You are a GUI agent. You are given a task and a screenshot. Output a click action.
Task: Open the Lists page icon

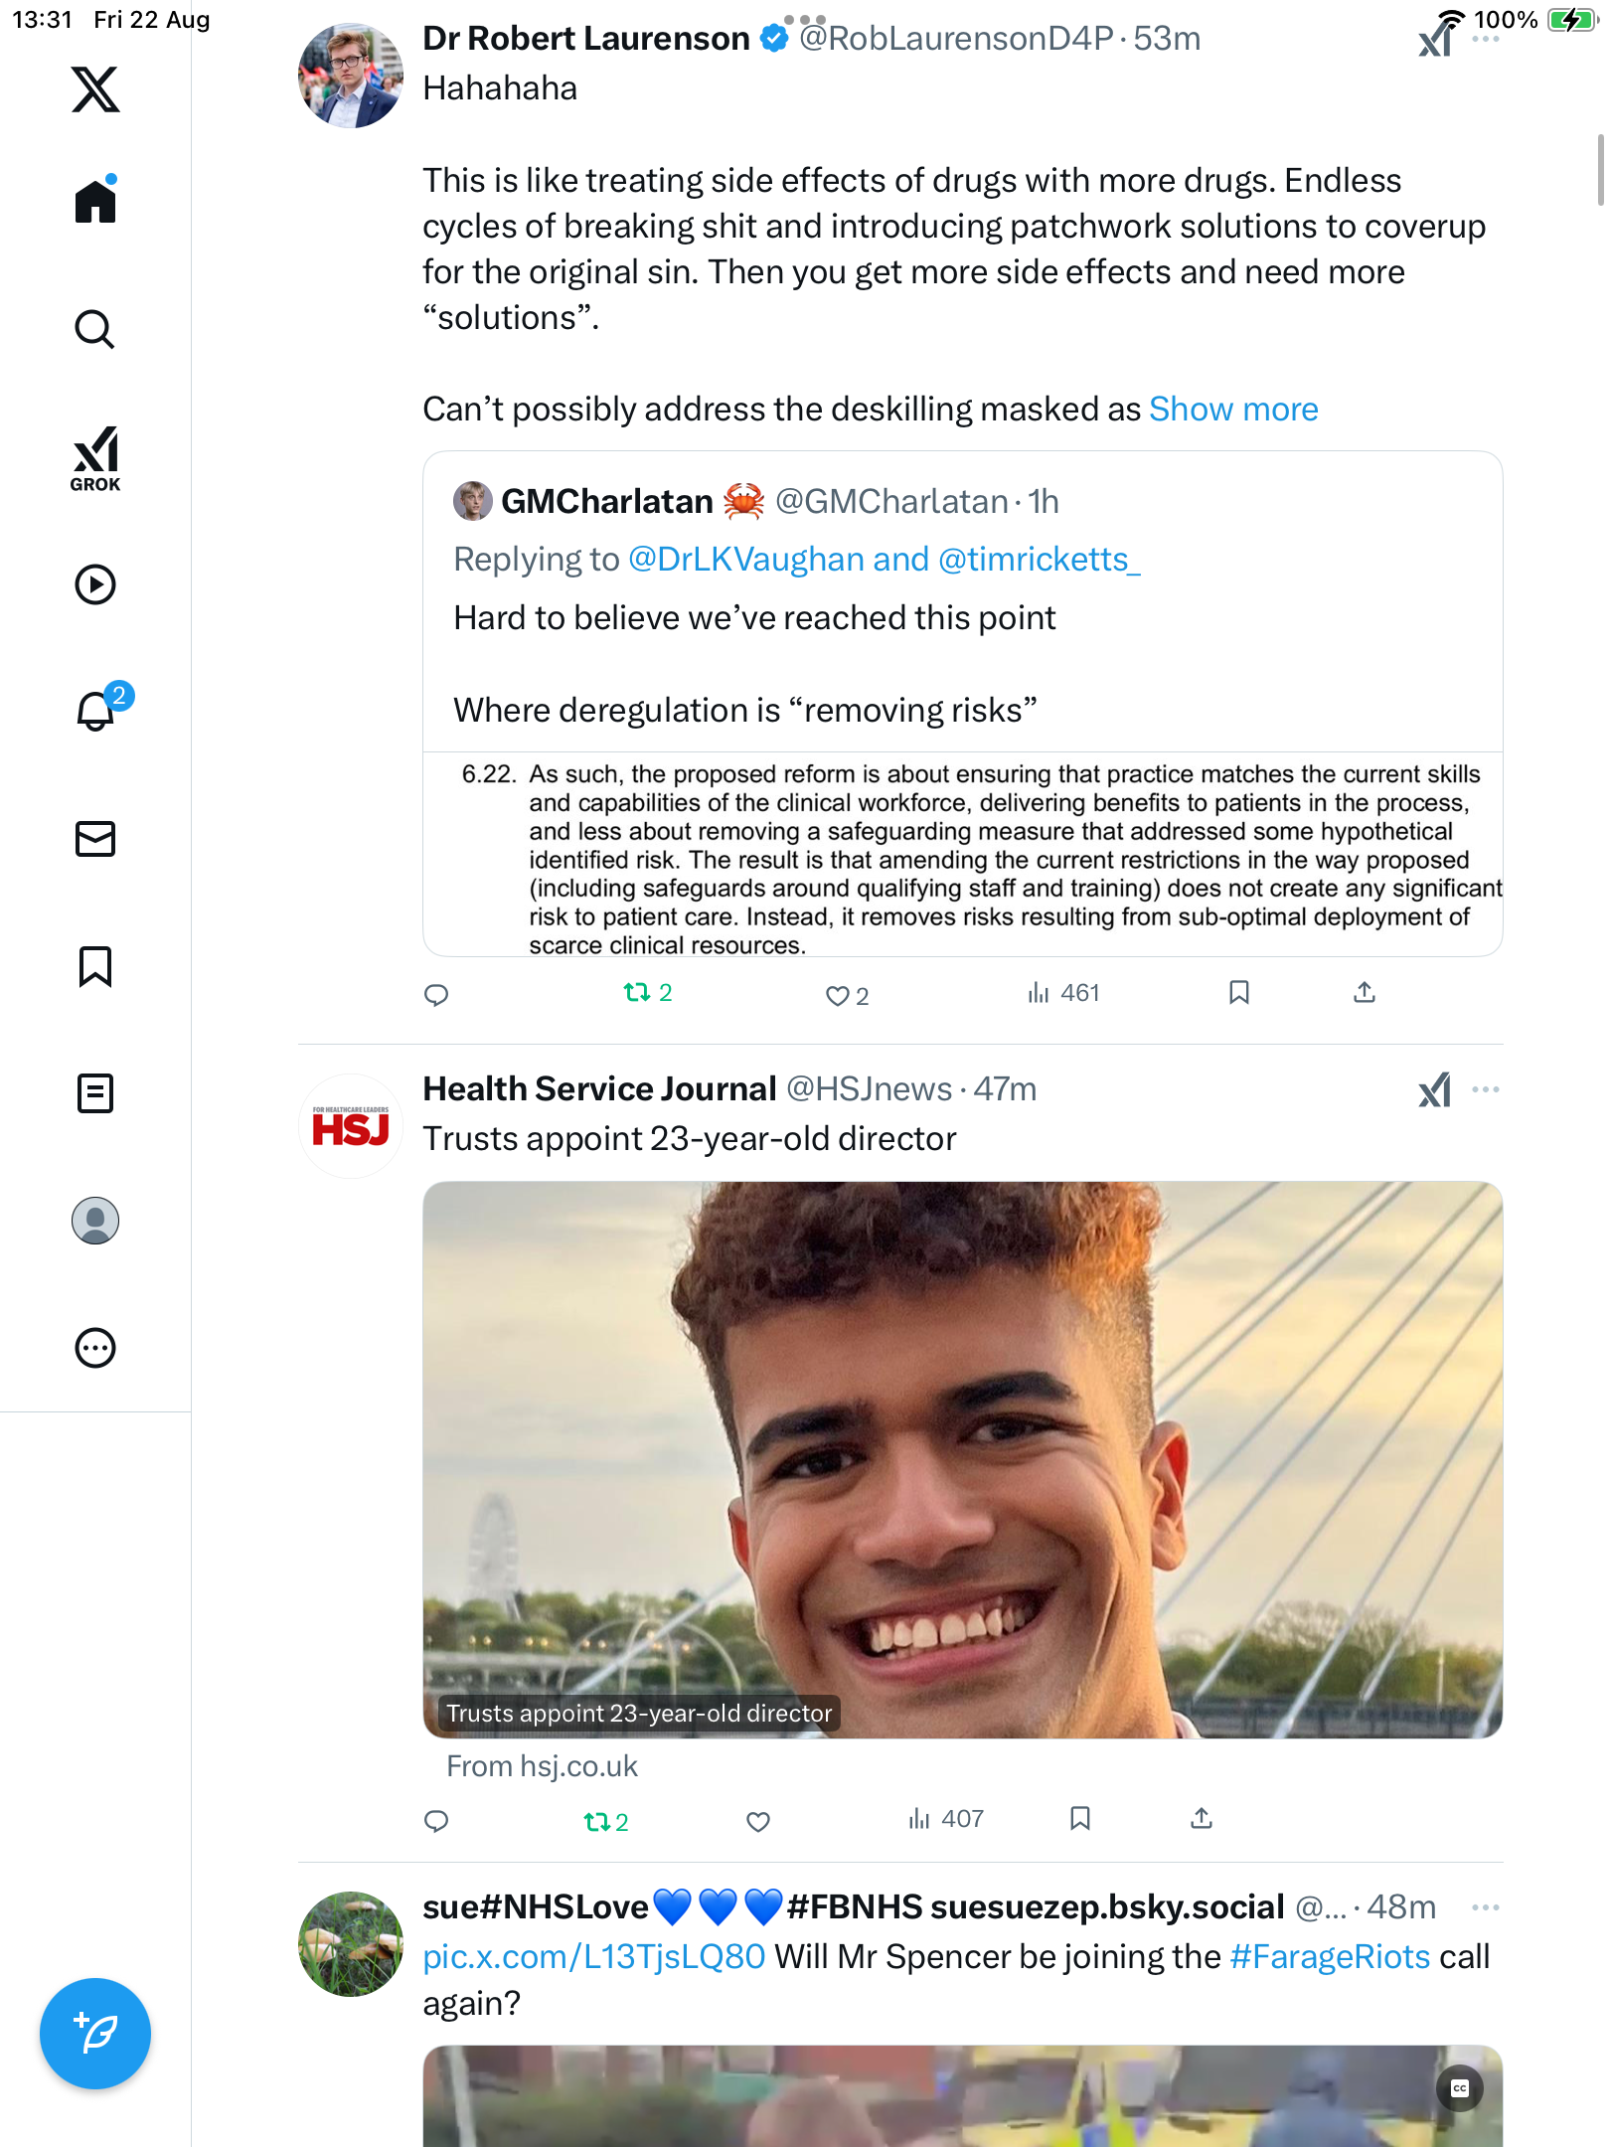tap(95, 1093)
